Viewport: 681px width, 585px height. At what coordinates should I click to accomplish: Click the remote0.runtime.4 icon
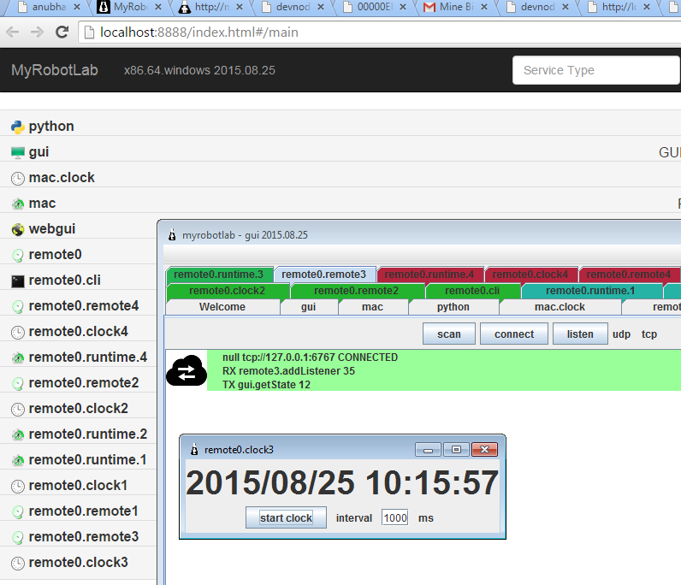(18, 357)
